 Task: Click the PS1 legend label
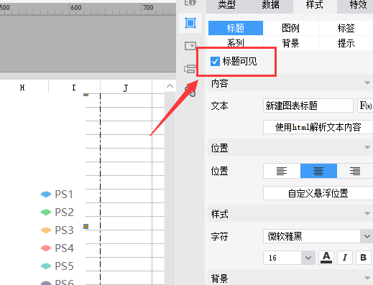[64, 195]
